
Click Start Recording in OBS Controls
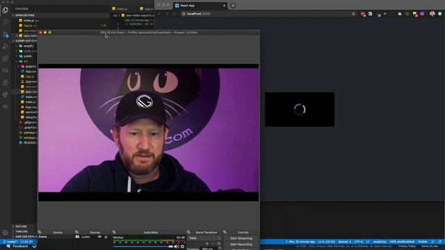(x=241, y=244)
